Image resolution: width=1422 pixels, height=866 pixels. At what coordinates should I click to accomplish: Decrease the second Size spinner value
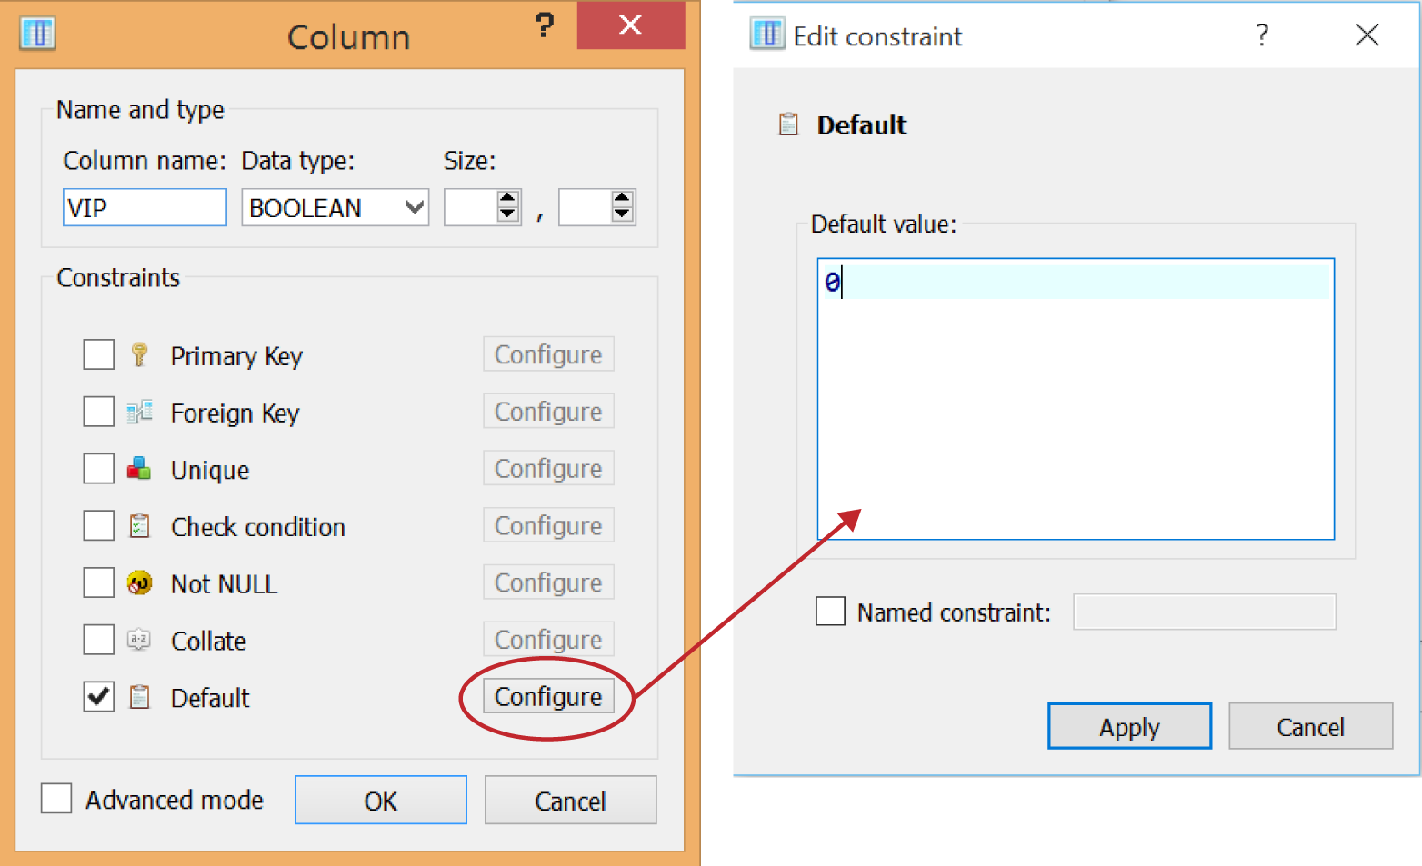[x=622, y=215]
